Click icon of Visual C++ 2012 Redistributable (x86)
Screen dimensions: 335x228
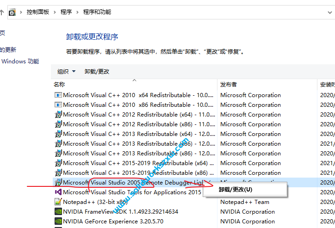58,124
